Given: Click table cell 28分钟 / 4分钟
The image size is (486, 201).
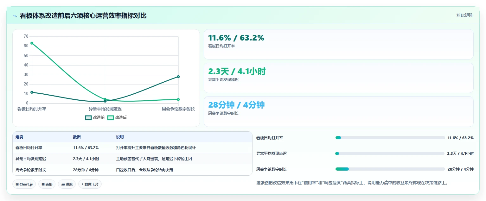Looking at the screenshot, I should click(x=86, y=170).
